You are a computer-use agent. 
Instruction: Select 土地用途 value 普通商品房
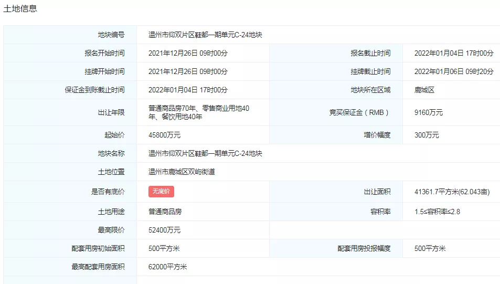[165, 212]
